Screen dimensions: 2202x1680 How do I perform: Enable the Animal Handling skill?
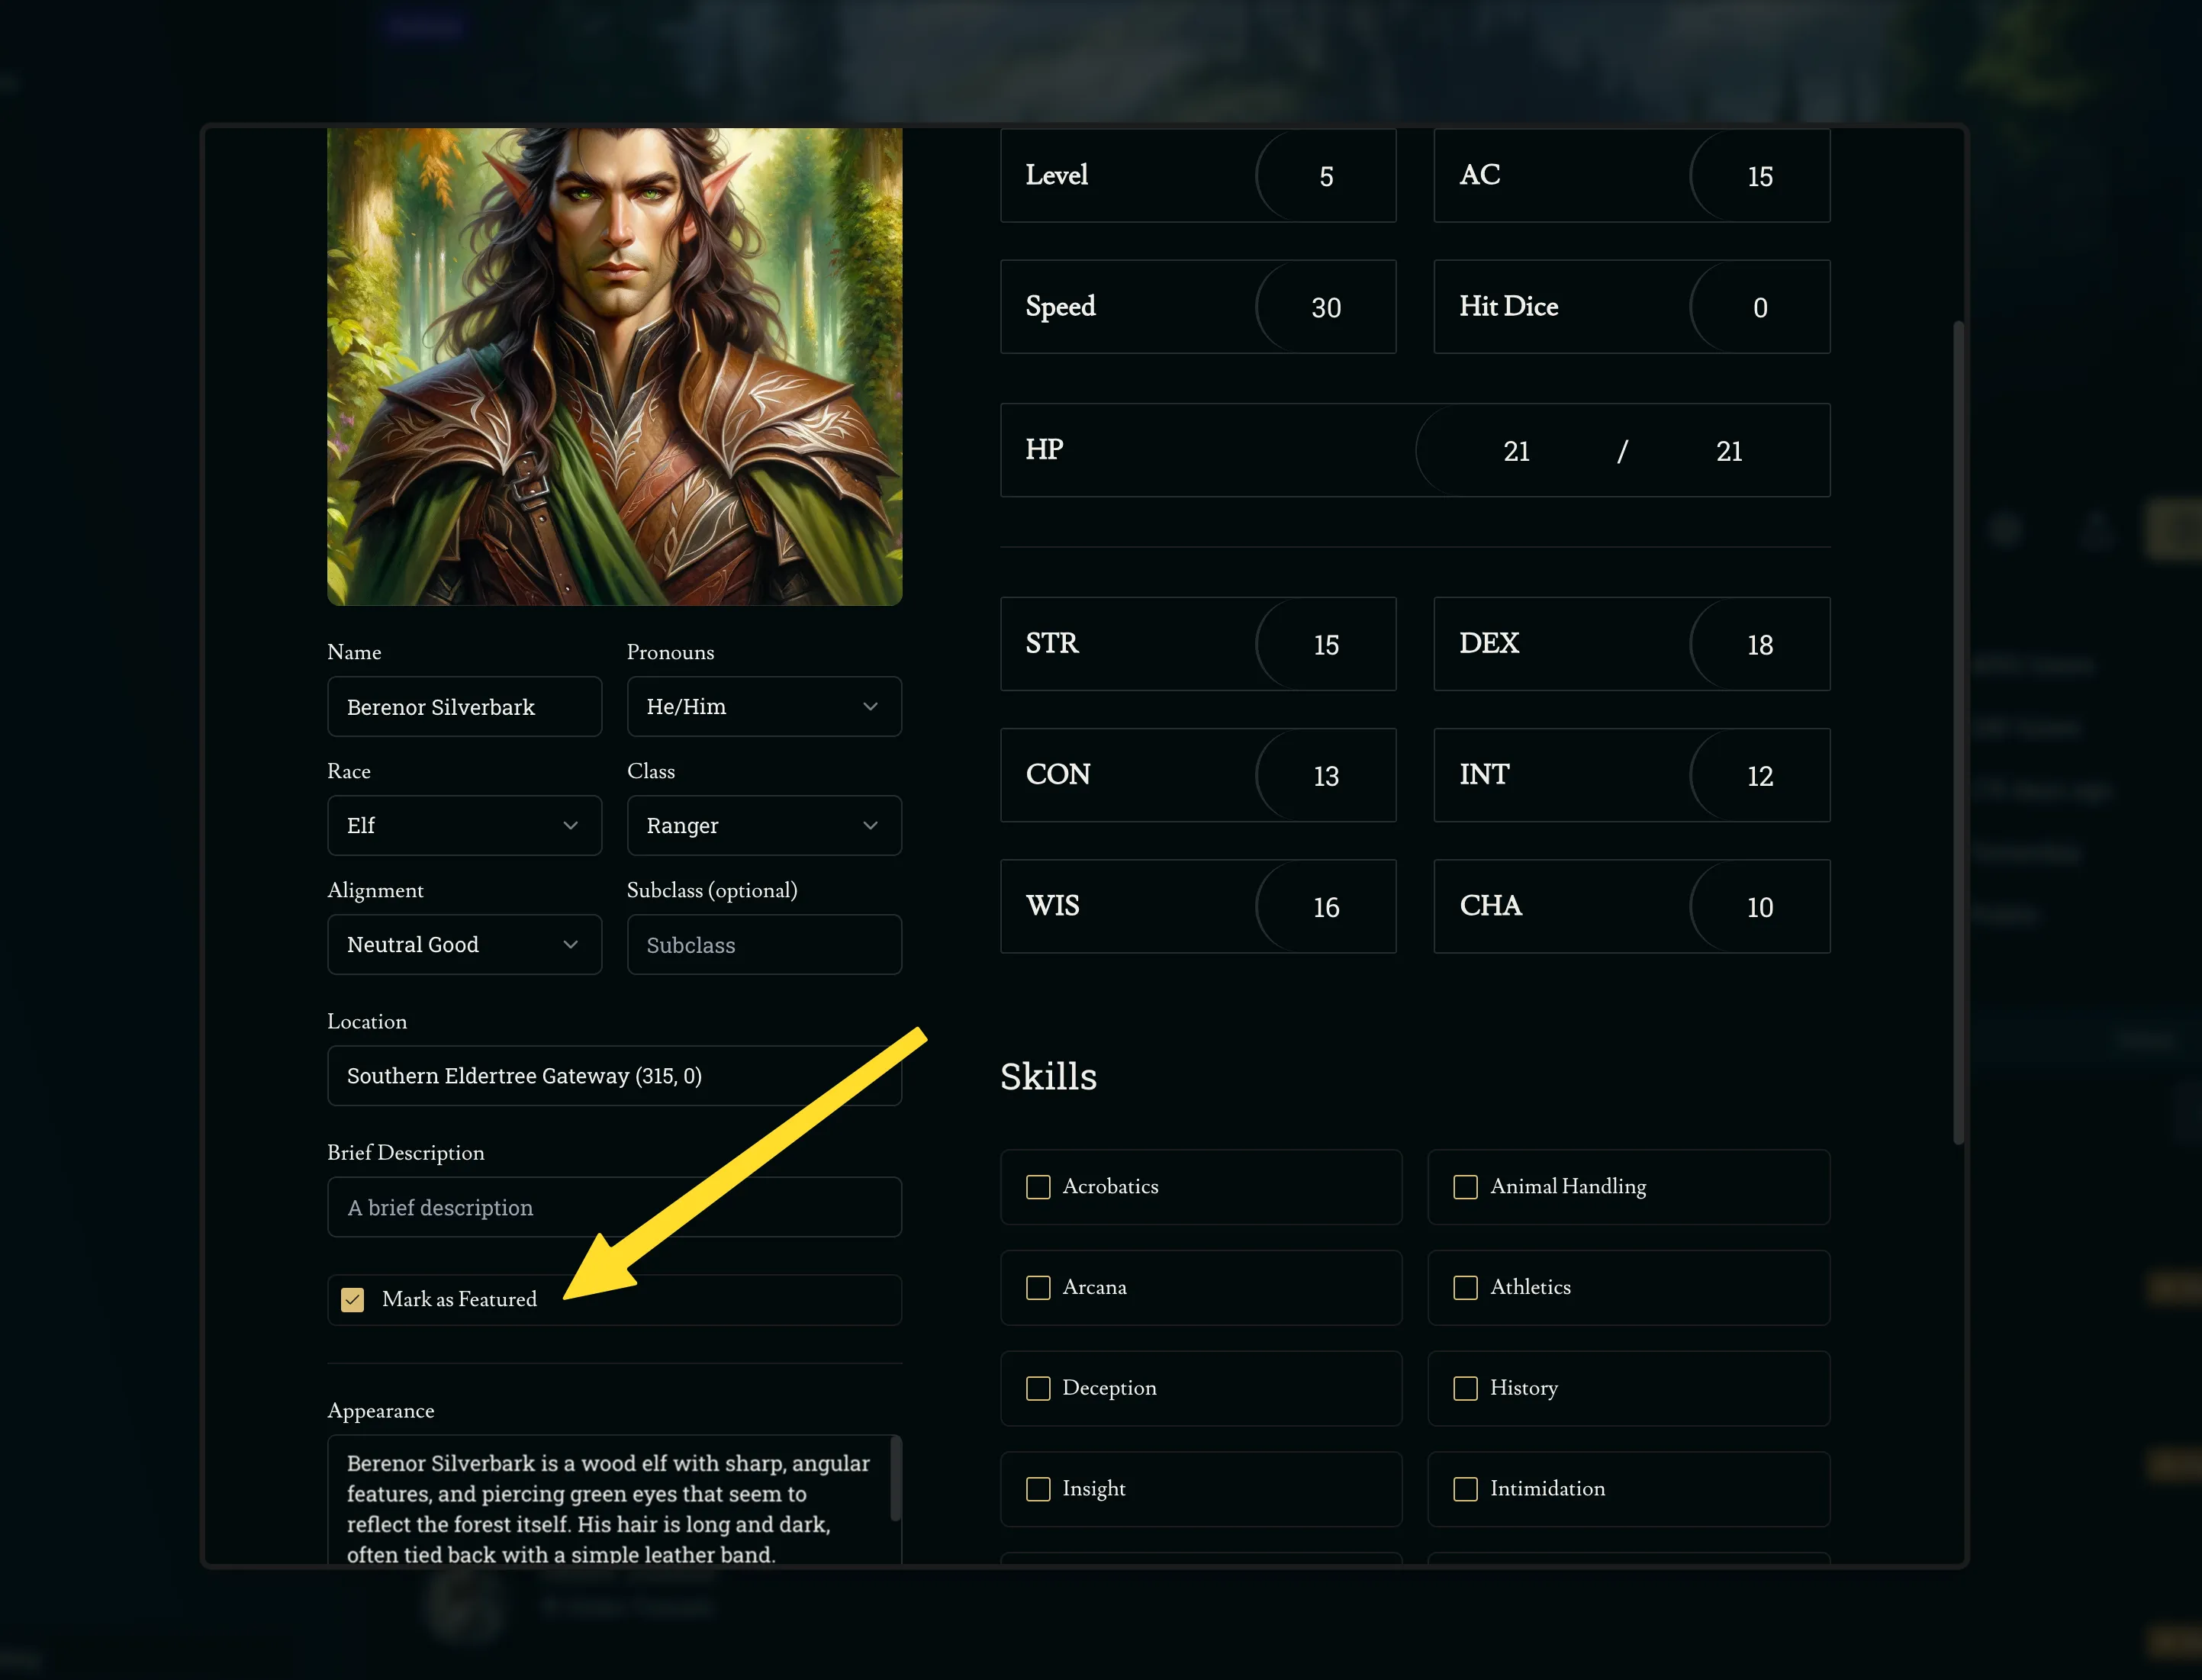click(x=1465, y=1187)
